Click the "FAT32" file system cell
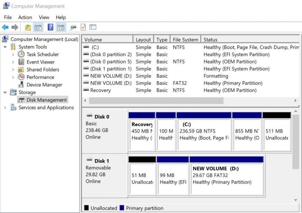The width and height of the screenshot is (302, 213). click(x=180, y=83)
